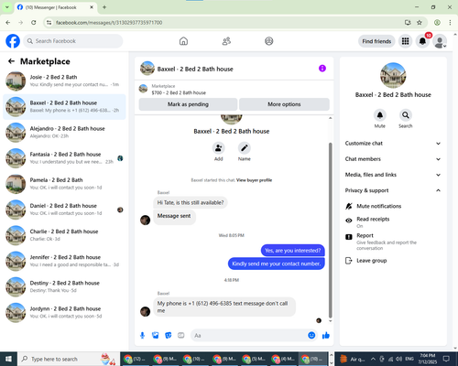
Task: Open the Windows notification center icon
Action: (x=446, y=359)
